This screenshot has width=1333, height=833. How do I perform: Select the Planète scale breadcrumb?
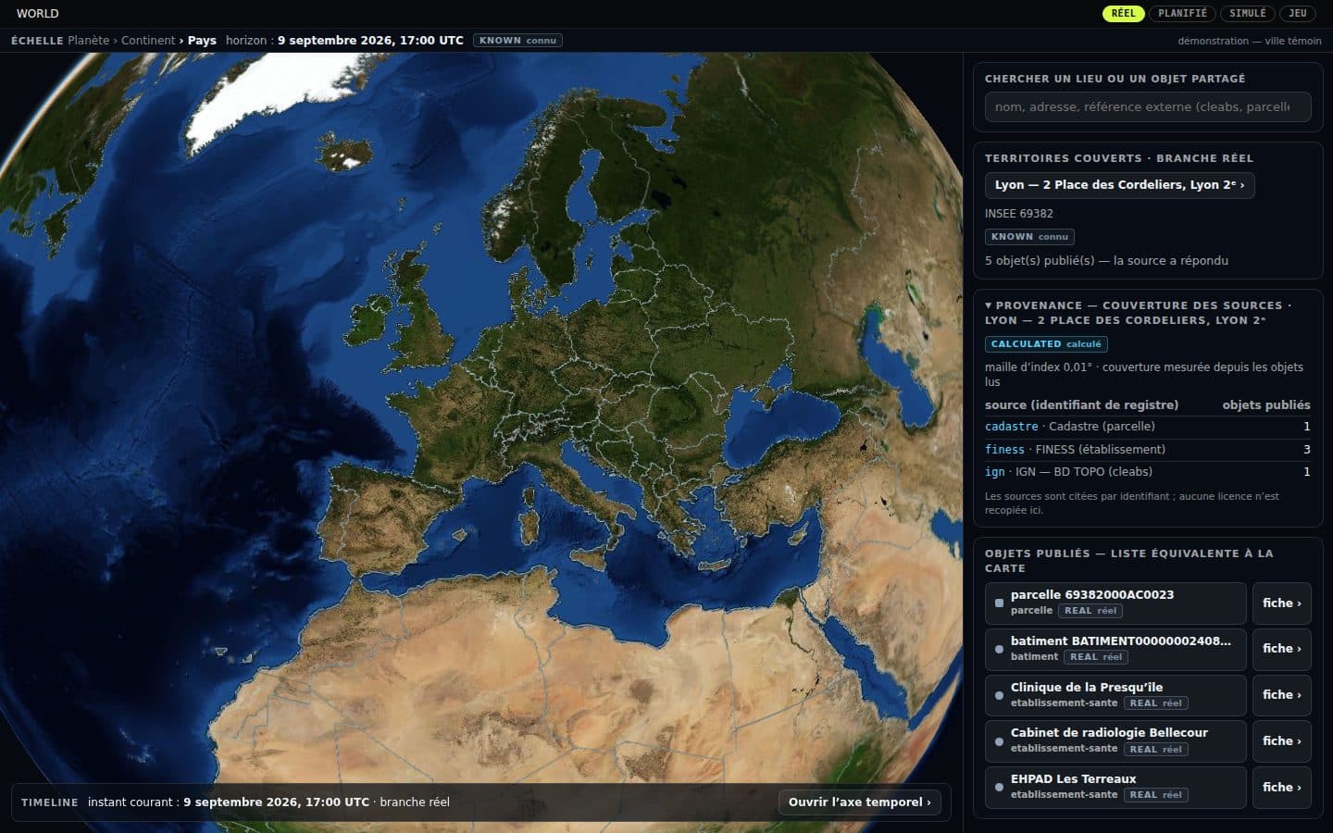(x=88, y=41)
